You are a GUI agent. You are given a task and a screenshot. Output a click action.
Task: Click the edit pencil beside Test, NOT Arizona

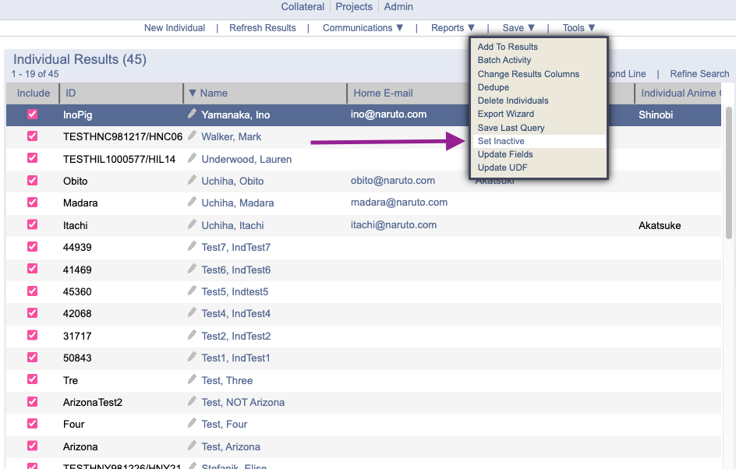pos(192,401)
